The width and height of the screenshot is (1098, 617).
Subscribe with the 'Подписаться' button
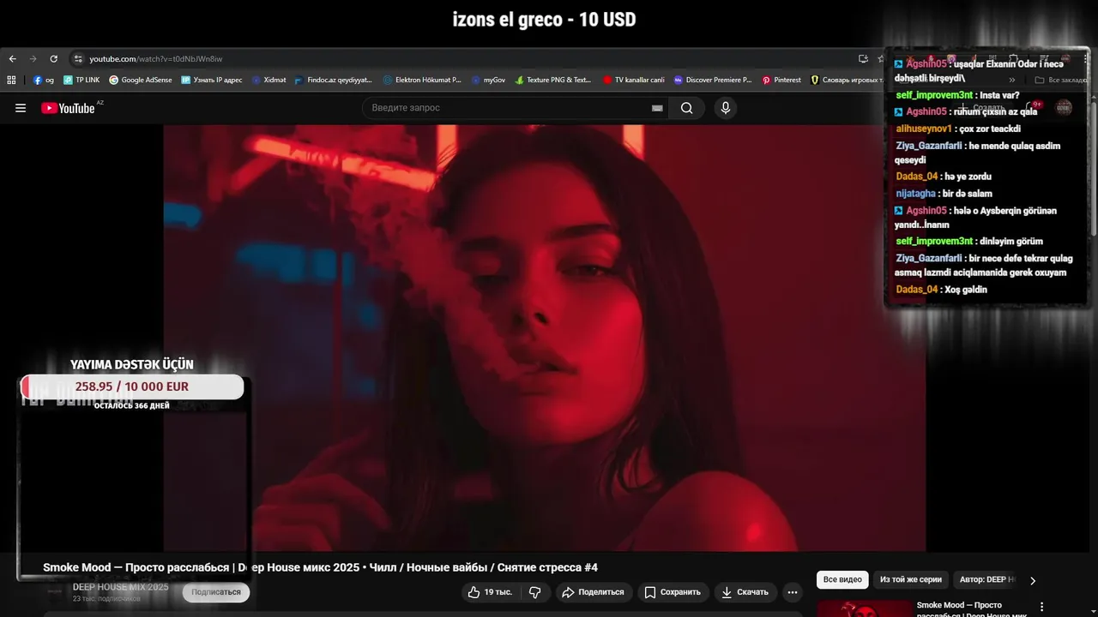click(x=216, y=592)
